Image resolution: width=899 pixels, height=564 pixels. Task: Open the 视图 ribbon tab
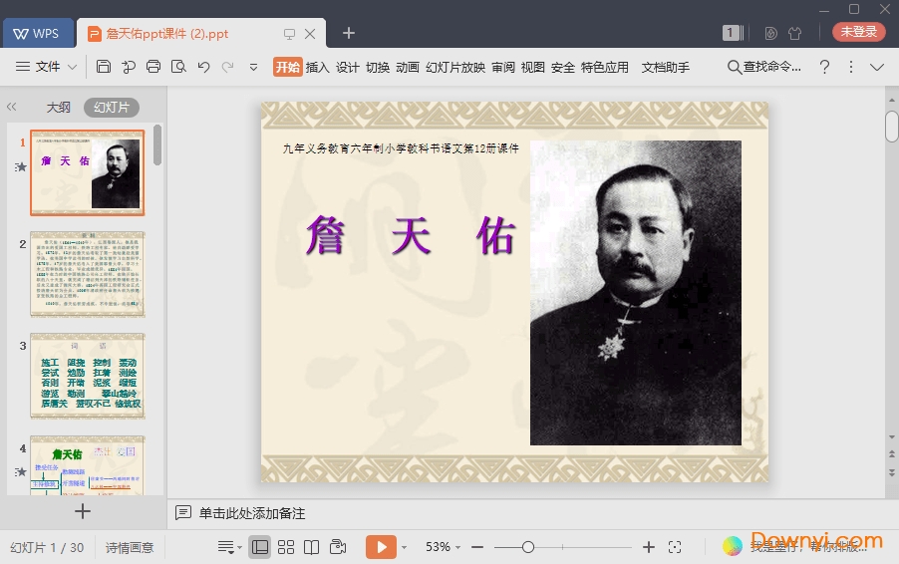click(532, 67)
